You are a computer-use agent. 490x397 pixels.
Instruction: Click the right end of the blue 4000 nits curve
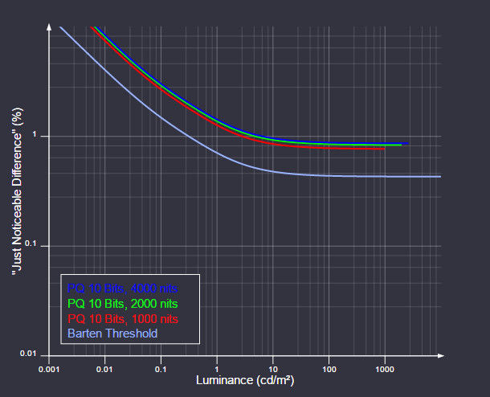407,144
